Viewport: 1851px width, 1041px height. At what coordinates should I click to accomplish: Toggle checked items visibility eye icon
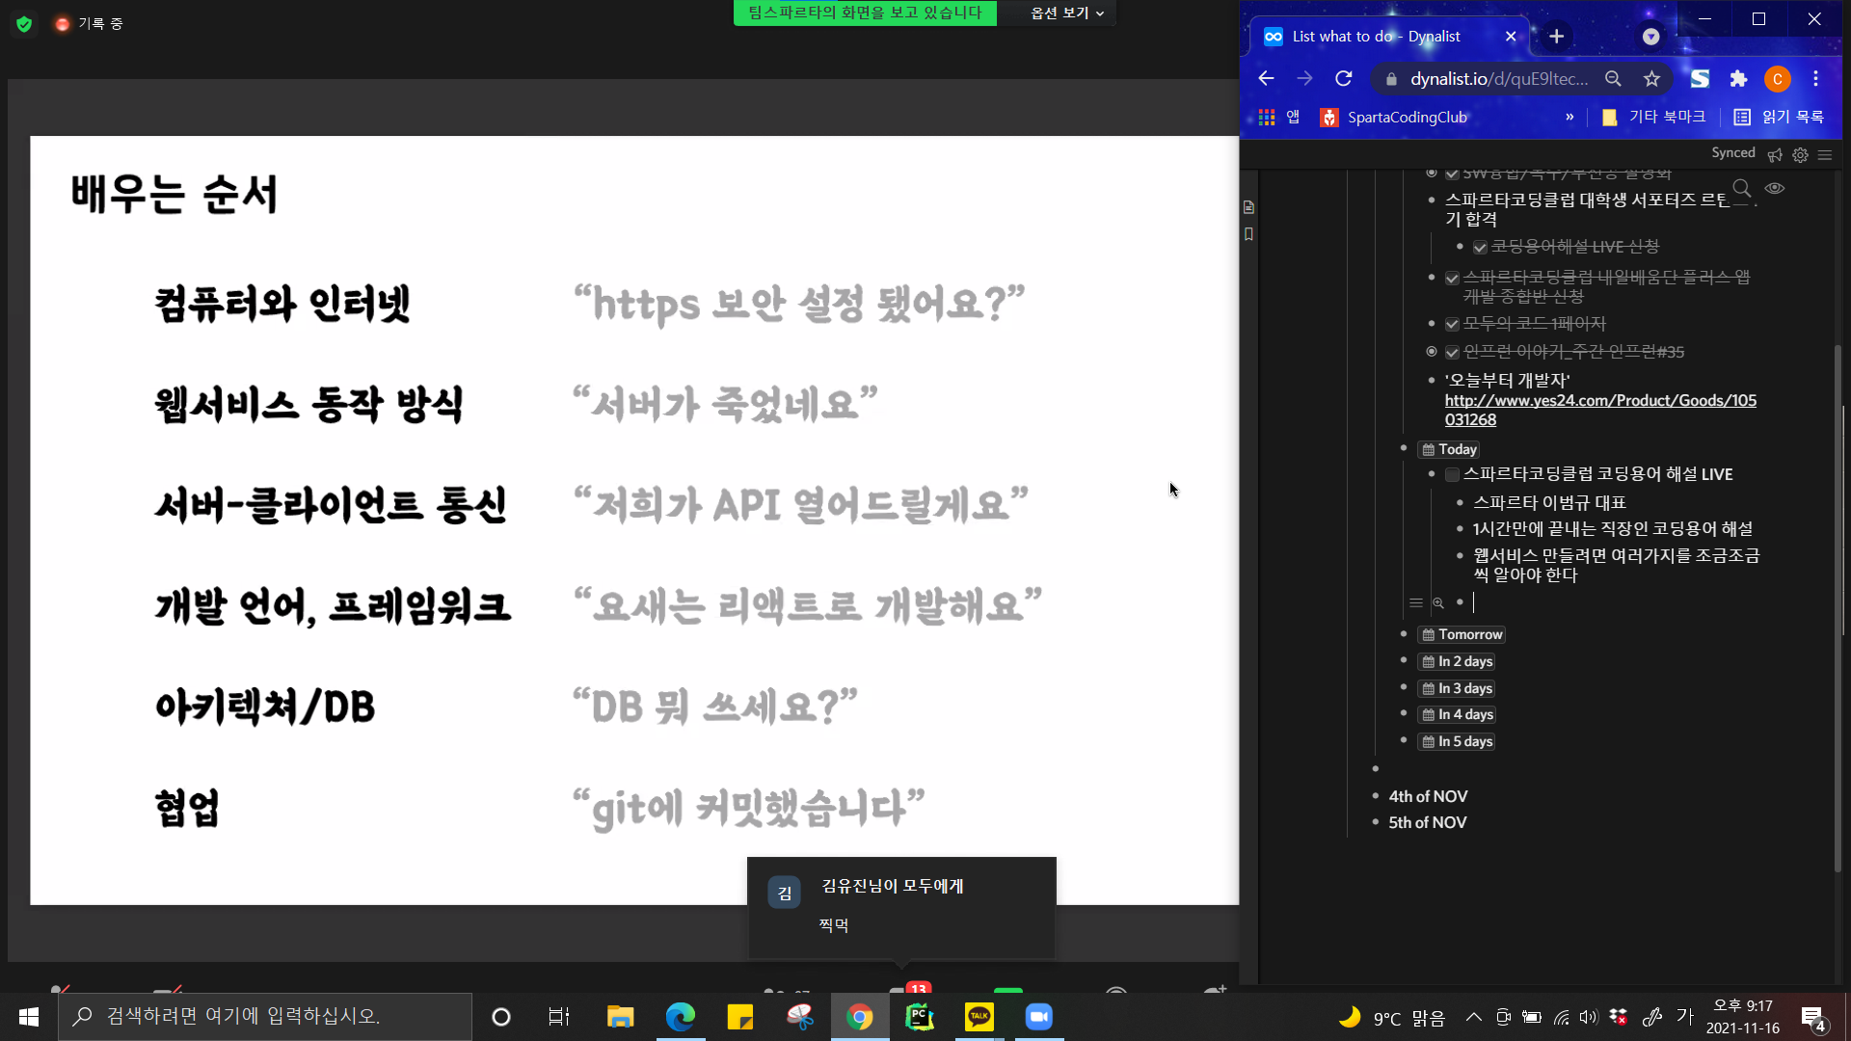pyautogui.click(x=1775, y=188)
